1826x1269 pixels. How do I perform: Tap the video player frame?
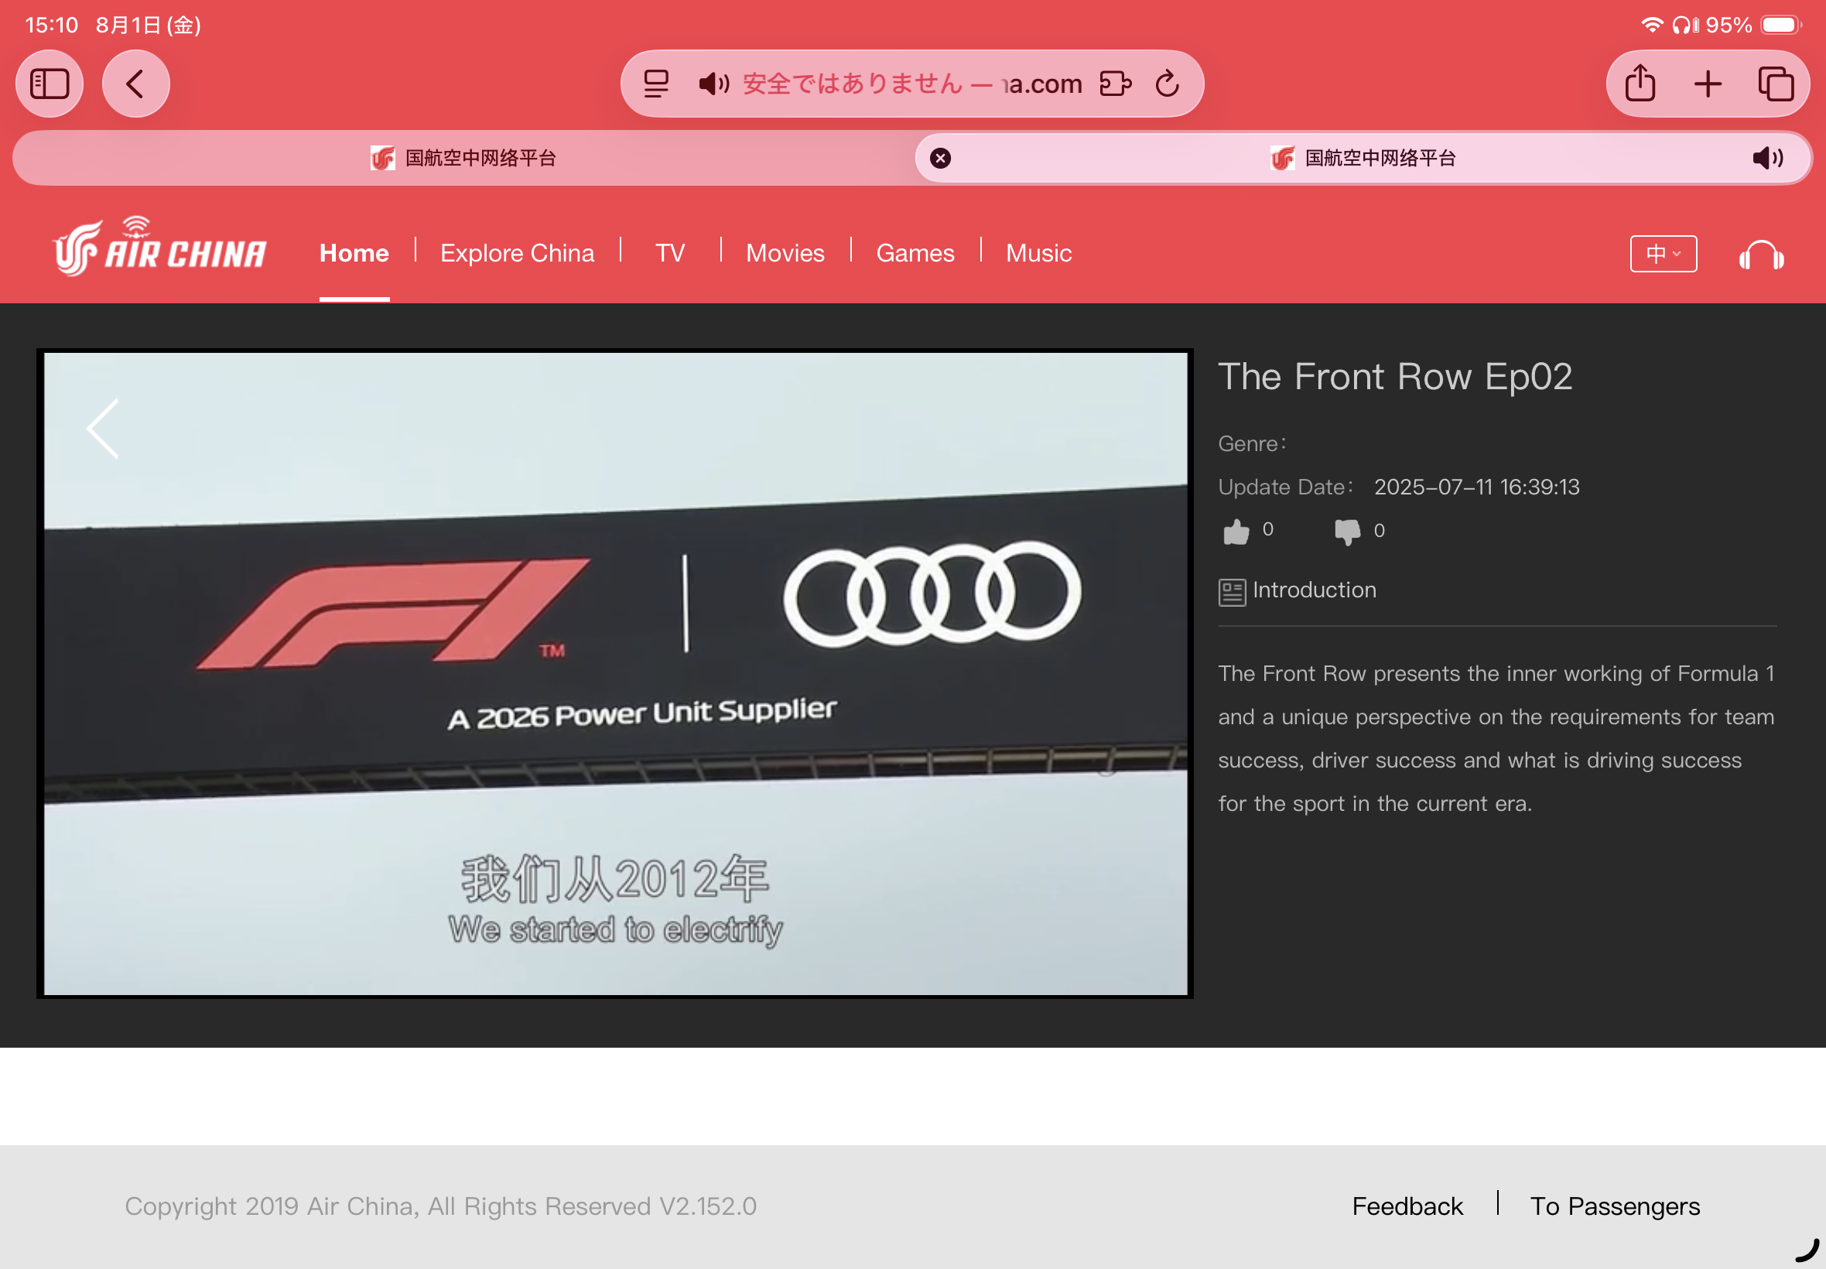[615, 673]
